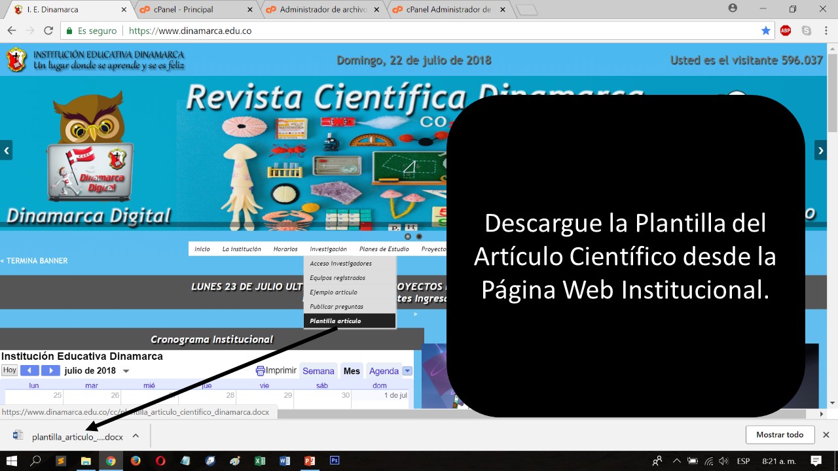Reload the dinamarca.edu.co page

(x=48, y=31)
